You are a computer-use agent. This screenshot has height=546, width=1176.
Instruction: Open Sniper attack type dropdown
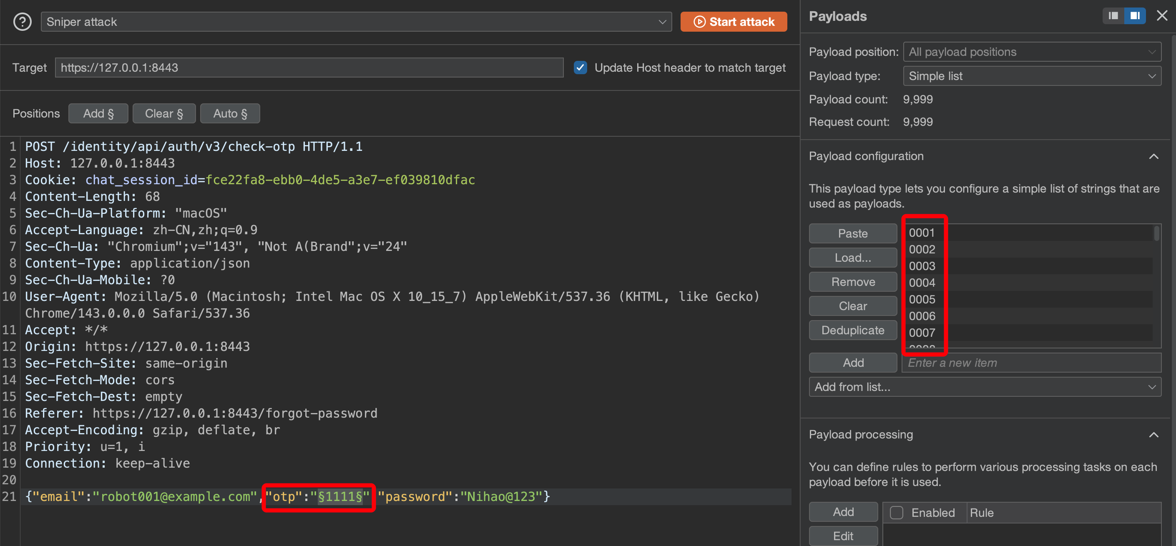pyautogui.click(x=356, y=21)
